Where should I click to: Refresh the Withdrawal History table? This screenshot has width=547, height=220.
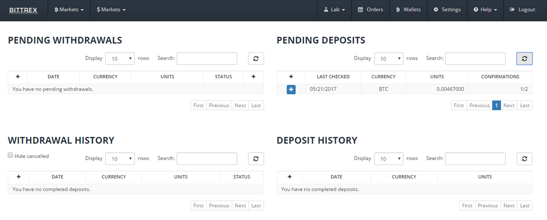click(x=256, y=159)
